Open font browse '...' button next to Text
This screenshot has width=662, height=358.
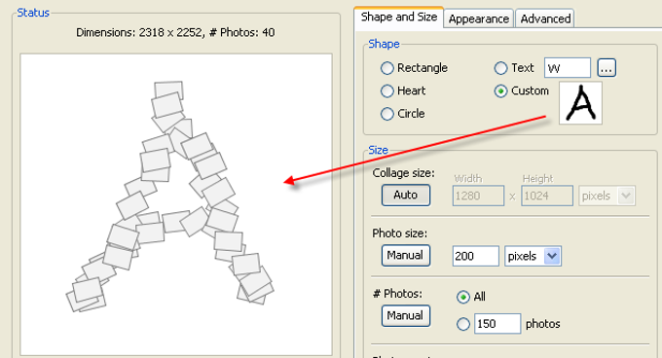point(607,68)
